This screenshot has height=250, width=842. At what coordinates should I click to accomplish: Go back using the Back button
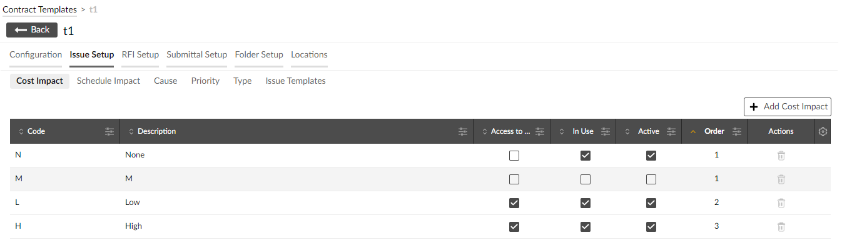32,30
